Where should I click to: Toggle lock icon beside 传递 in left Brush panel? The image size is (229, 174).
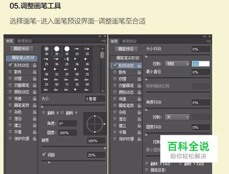coord(35,98)
